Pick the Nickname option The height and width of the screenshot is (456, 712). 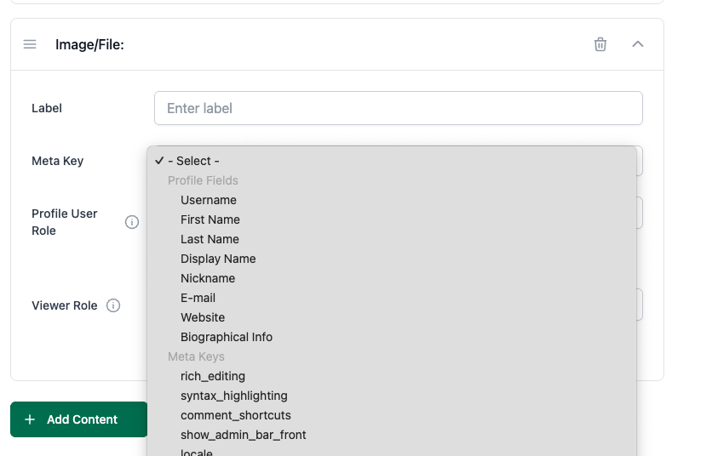point(392,278)
